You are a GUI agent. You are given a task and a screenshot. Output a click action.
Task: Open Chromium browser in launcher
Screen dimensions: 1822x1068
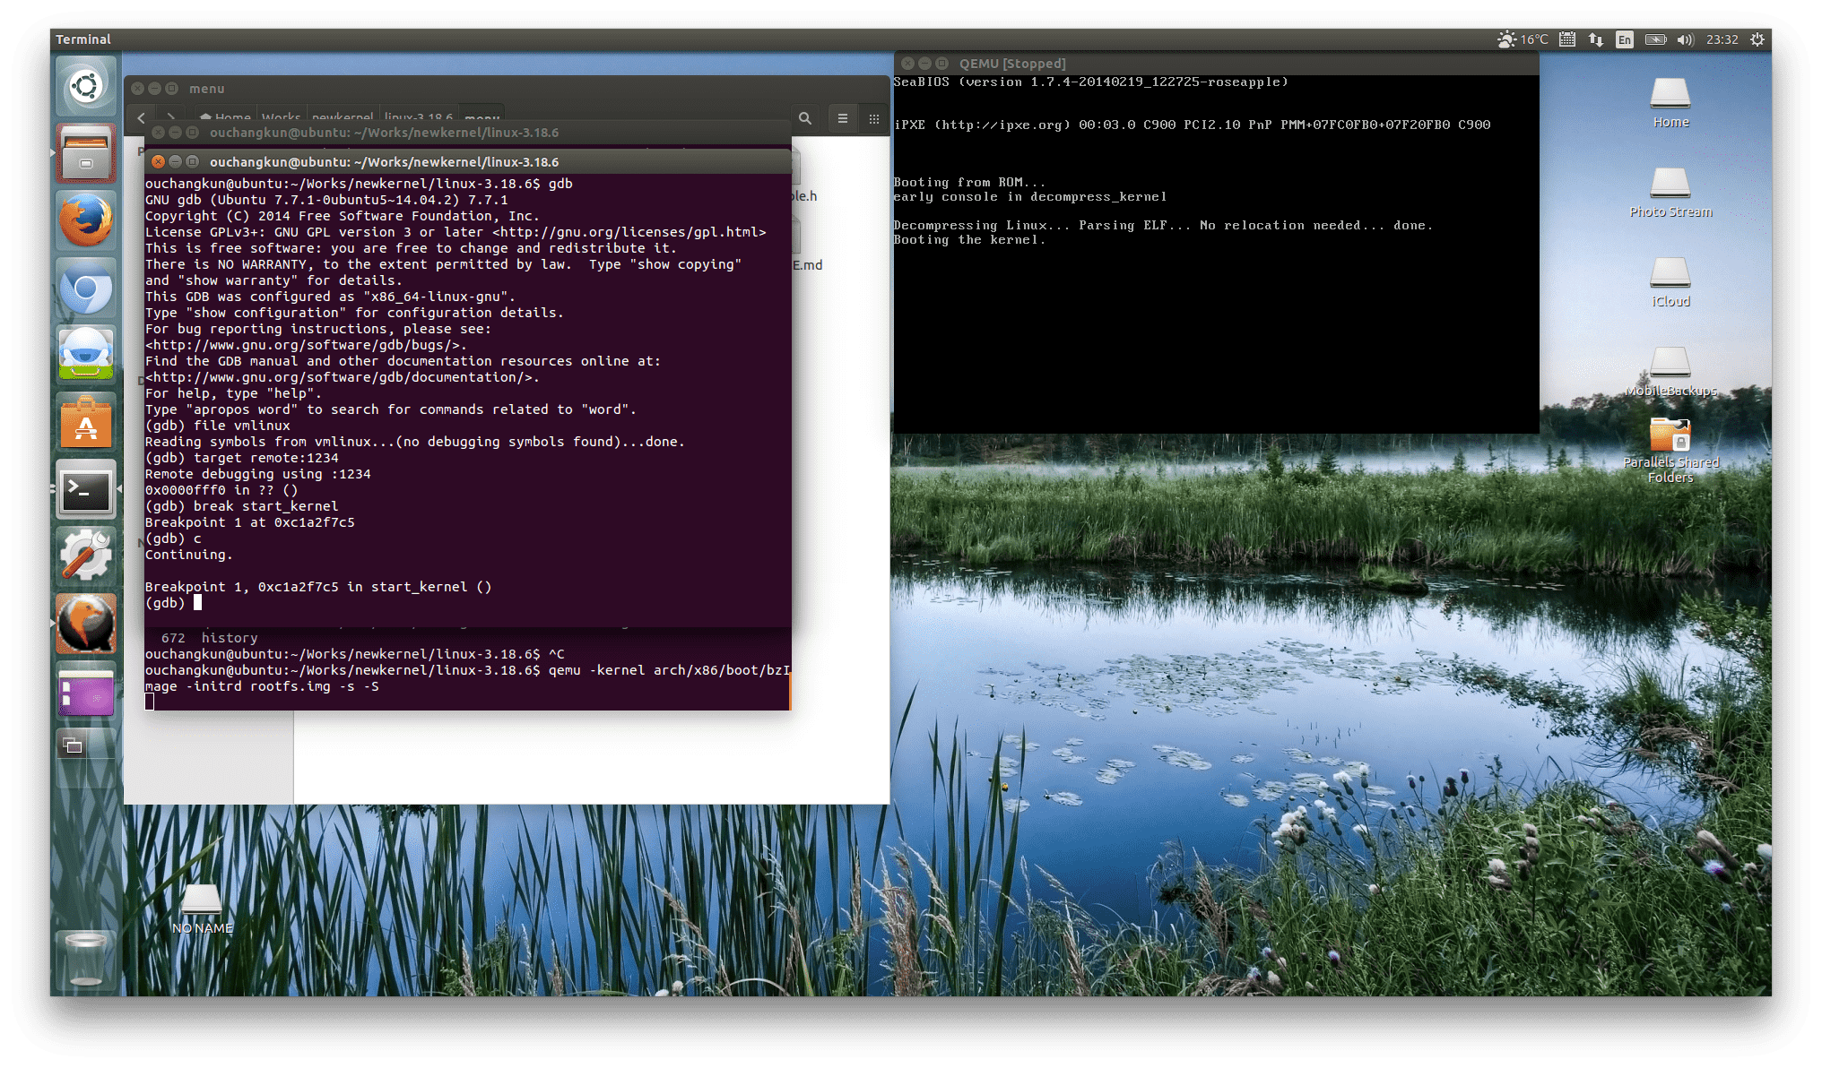(86, 289)
